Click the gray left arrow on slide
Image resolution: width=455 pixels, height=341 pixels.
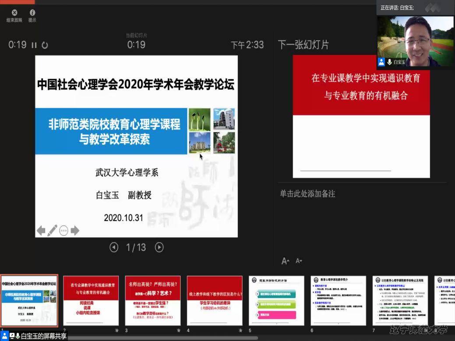click(41, 231)
